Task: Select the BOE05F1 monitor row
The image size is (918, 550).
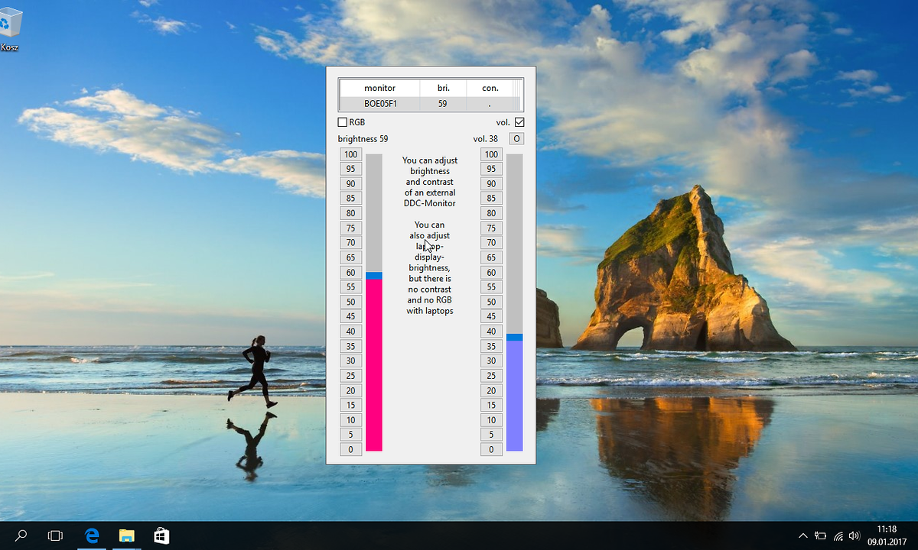Action: pos(379,103)
